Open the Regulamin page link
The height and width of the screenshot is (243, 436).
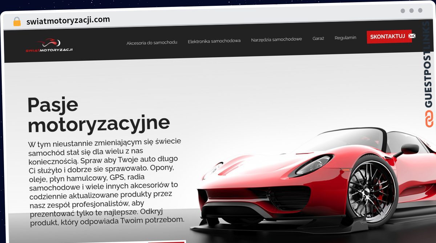tap(345, 38)
